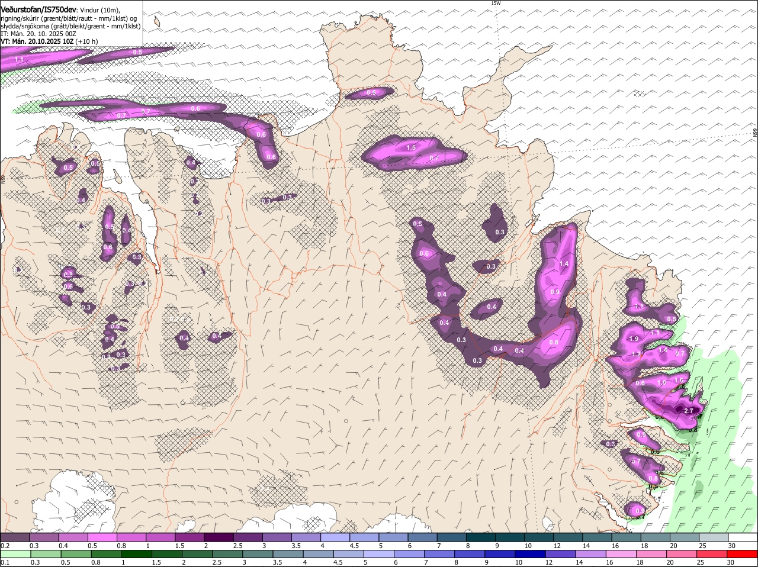Select the navy blue swatch in the rain scale
Screen dimensions: 758x567
pyautogui.click(x=531, y=554)
